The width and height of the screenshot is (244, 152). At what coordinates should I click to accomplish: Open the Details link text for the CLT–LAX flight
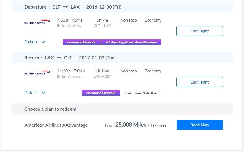click(31, 42)
